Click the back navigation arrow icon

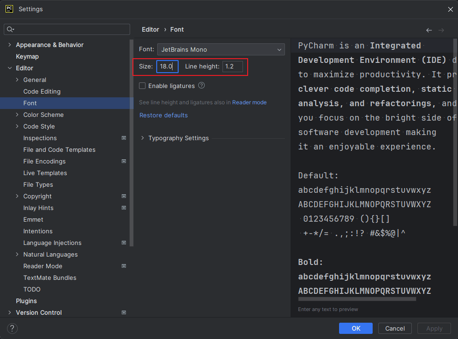point(429,30)
